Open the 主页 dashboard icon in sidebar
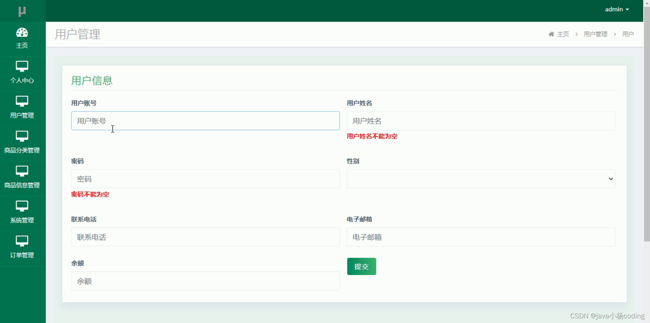This screenshot has width=650, height=323. click(22, 33)
